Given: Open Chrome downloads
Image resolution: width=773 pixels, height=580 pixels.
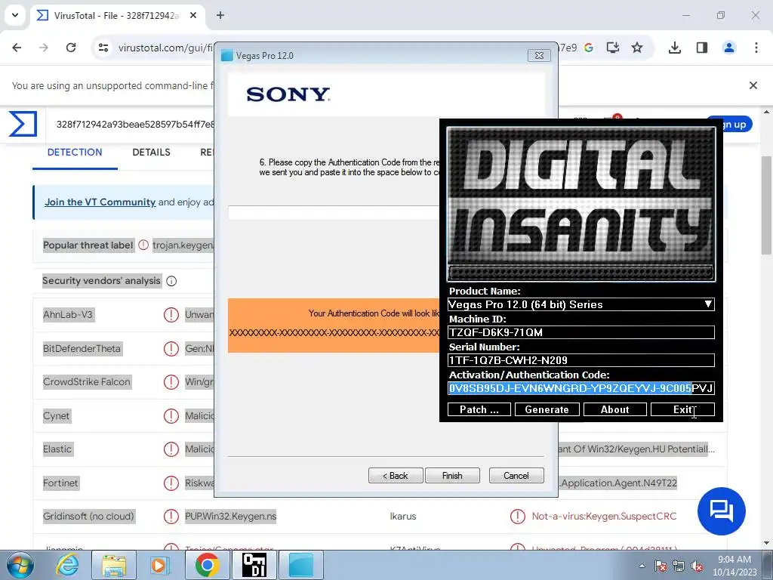Looking at the screenshot, I should pyautogui.click(x=675, y=48).
